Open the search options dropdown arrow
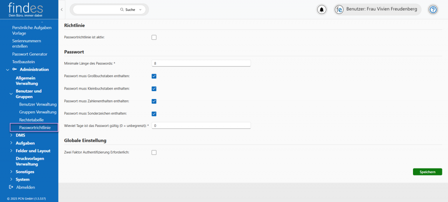This screenshot has height=202, width=448. [140, 10]
